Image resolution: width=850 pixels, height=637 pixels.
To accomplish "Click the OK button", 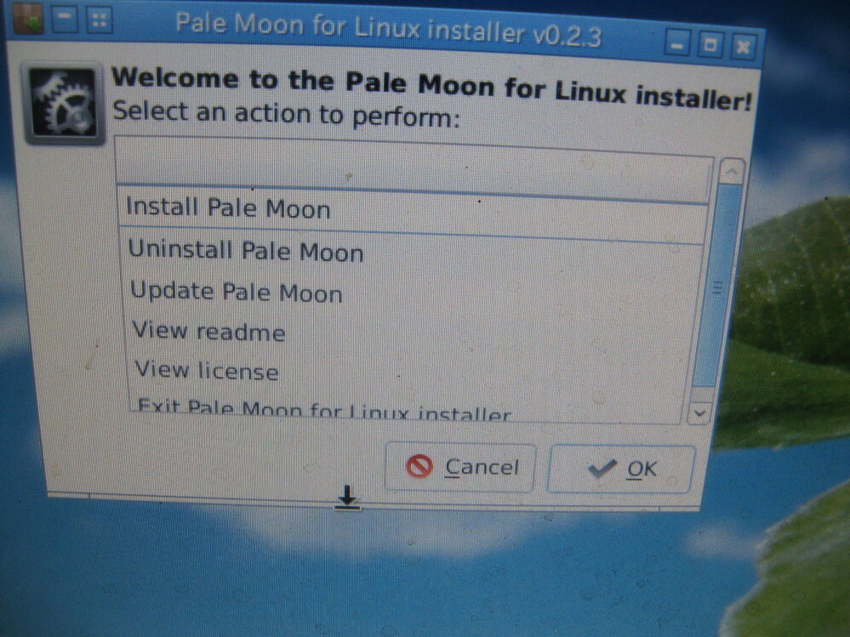I will tap(620, 469).
